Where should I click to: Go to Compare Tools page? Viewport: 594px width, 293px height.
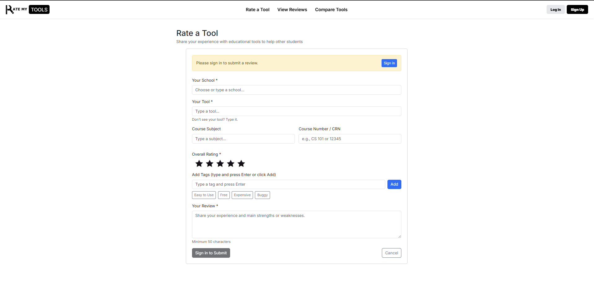[x=331, y=10]
